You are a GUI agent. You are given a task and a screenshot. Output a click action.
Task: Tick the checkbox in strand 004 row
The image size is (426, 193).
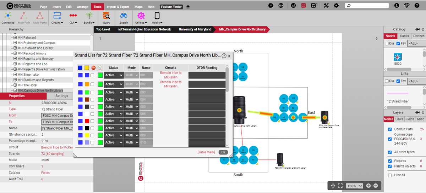pos(93,100)
